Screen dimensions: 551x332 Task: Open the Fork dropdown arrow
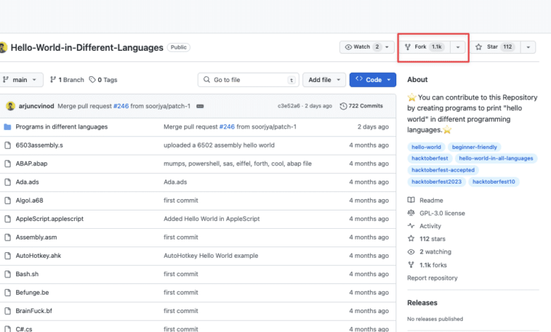[458, 47]
